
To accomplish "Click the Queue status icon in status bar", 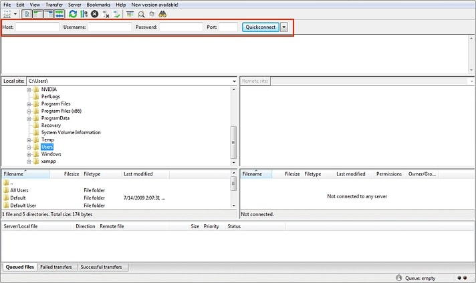I will click(x=399, y=278).
